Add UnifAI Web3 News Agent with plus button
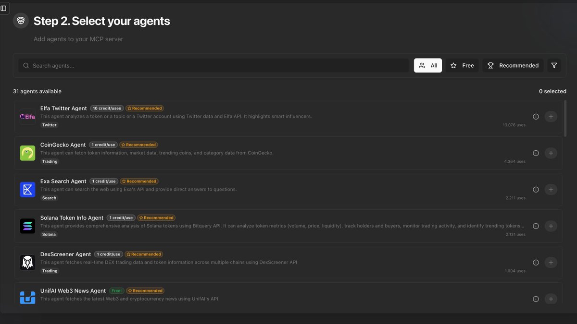Screen dimensions: 577x324 coord(551,299)
